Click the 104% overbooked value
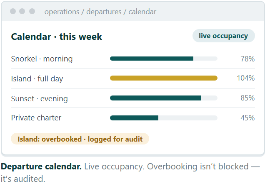 tap(246, 78)
